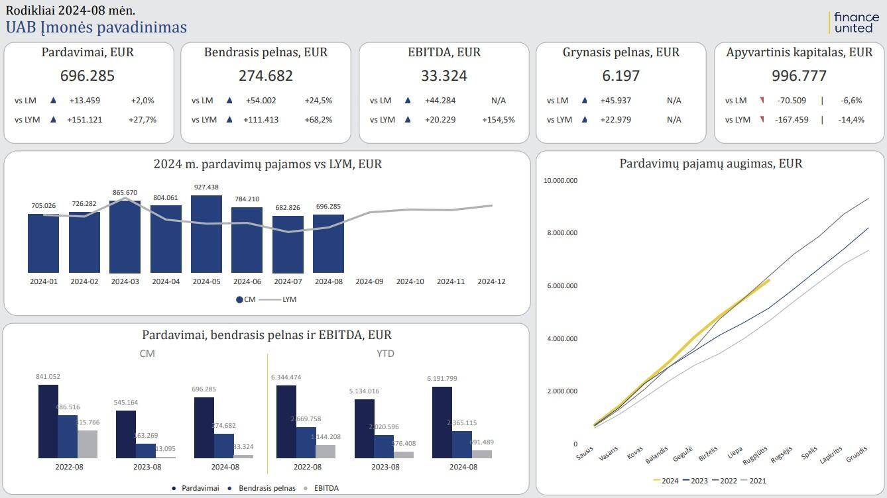887x498 pixels.
Task: Click the 2021 legend entry in growth chart
Action: [753, 481]
